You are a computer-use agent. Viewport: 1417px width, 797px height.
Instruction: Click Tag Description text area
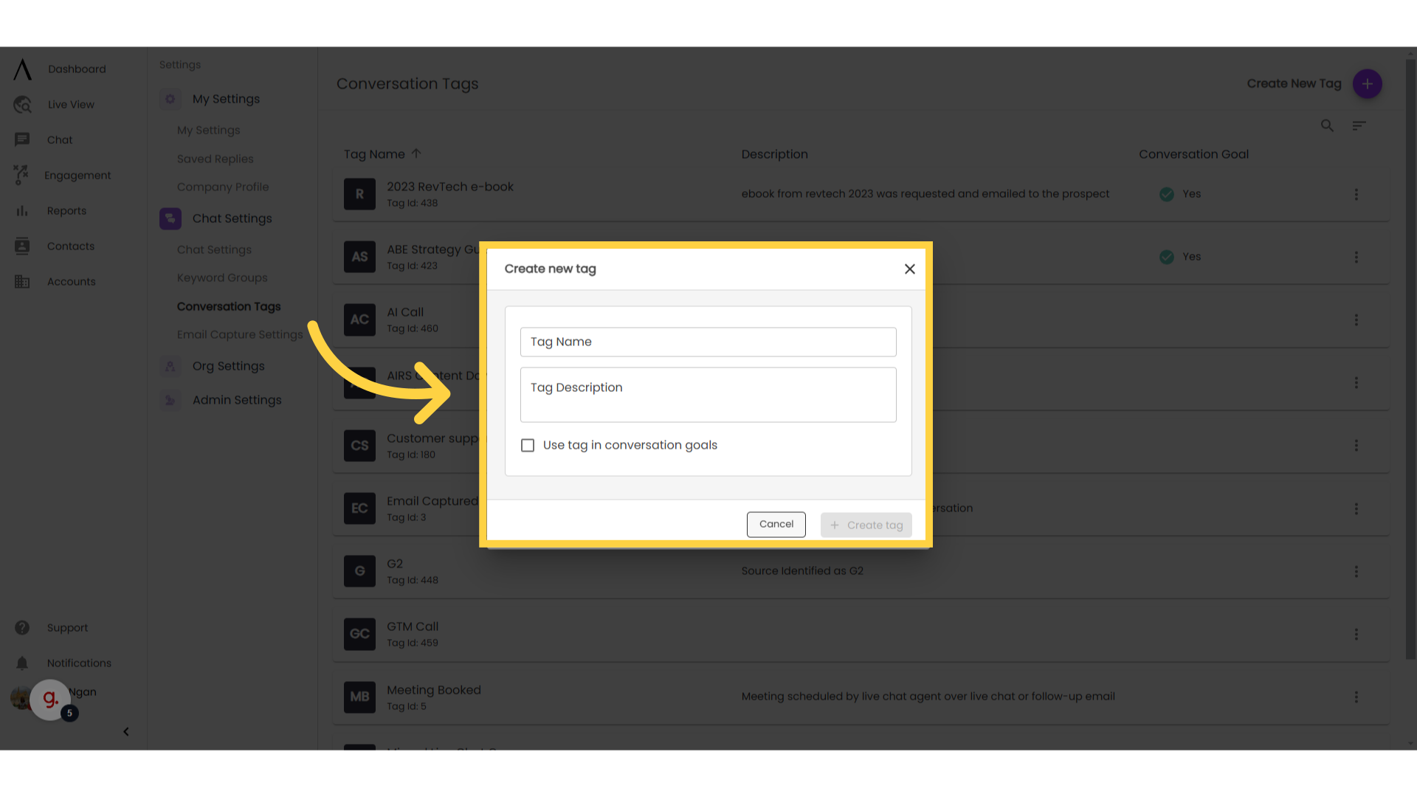tap(708, 394)
